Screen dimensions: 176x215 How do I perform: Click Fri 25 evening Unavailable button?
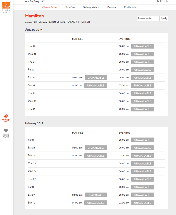(x=143, y=70)
